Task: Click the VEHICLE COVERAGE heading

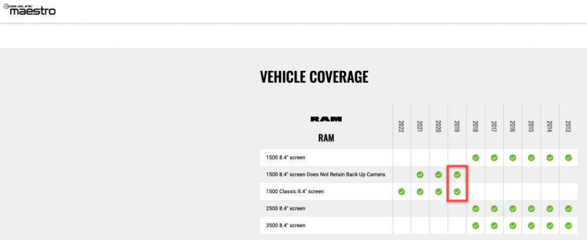Action: tap(315, 77)
